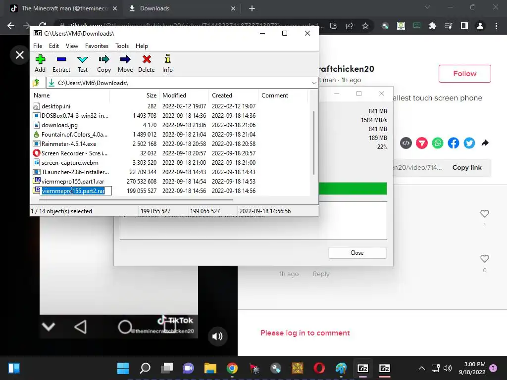Open Opera browser from taskbar
507x380 pixels.
coord(319,368)
